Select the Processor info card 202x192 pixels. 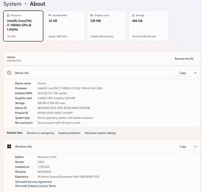click(23, 26)
